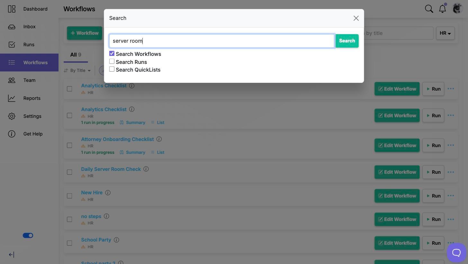This screenshot has width=468, height=264.
Task: Toggle the blue switch in sidebar
Action: [28, 235]
